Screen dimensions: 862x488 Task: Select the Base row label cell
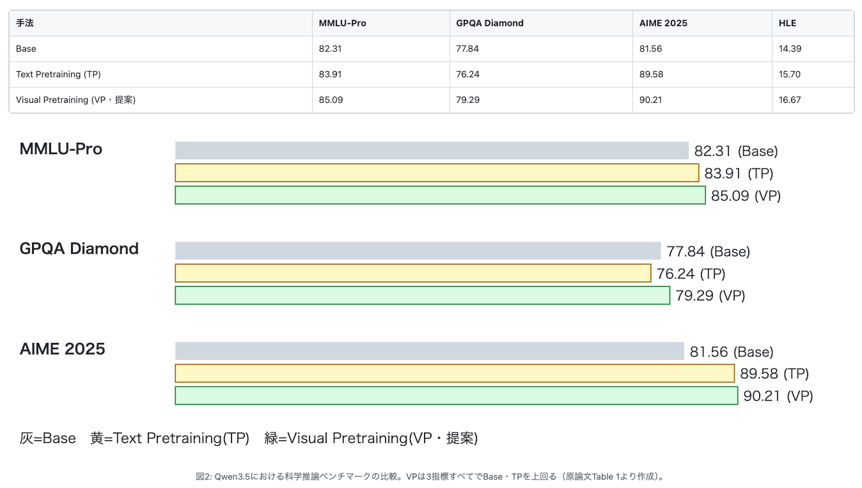click(161, 49)
